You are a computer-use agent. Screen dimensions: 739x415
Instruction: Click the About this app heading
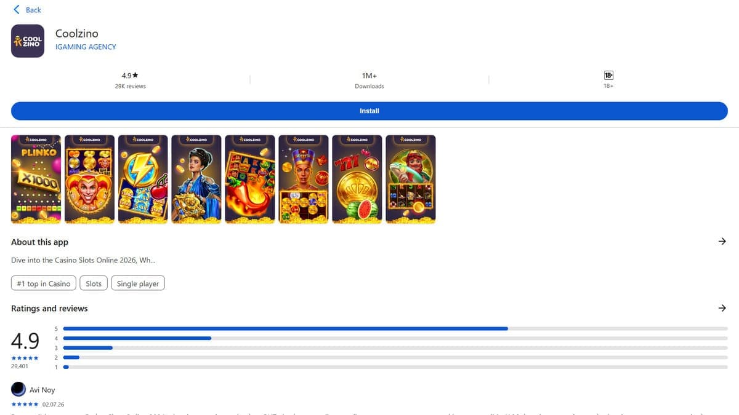39,242
